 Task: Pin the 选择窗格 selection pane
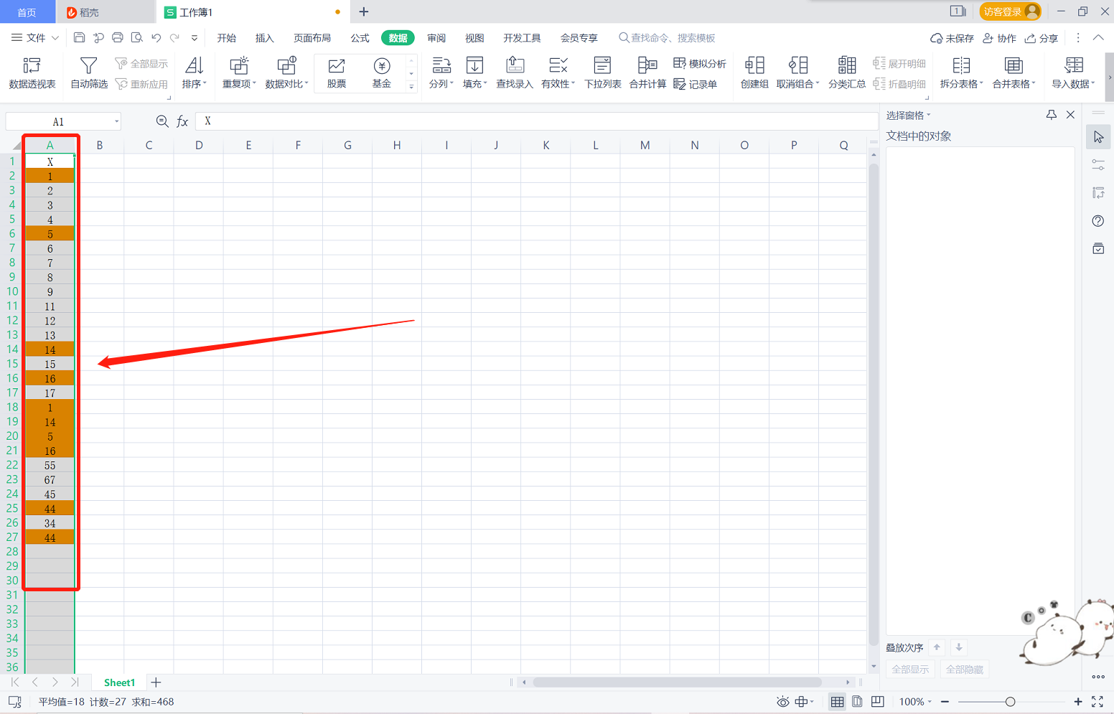tap(1051, 115)
